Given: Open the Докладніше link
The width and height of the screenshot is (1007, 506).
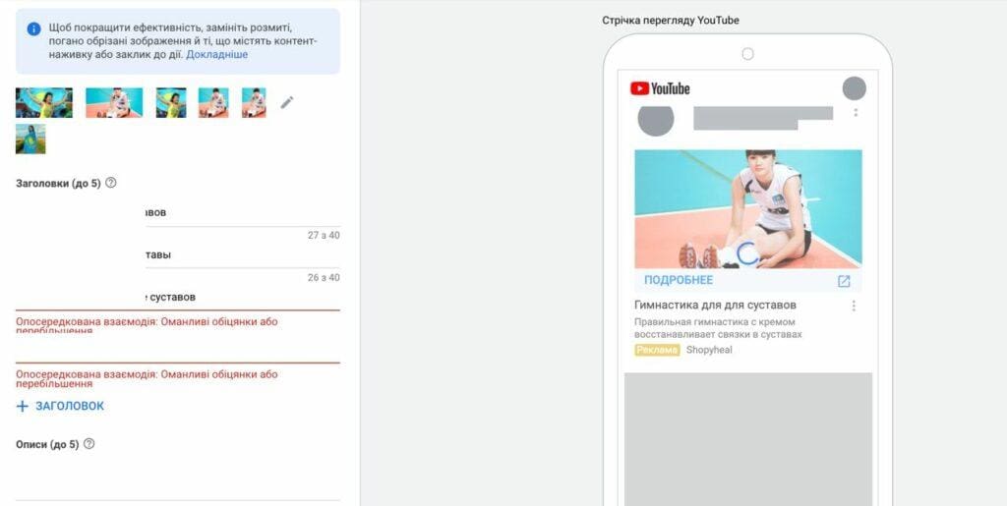Looking at the screenshot, I should coord(217,54).
